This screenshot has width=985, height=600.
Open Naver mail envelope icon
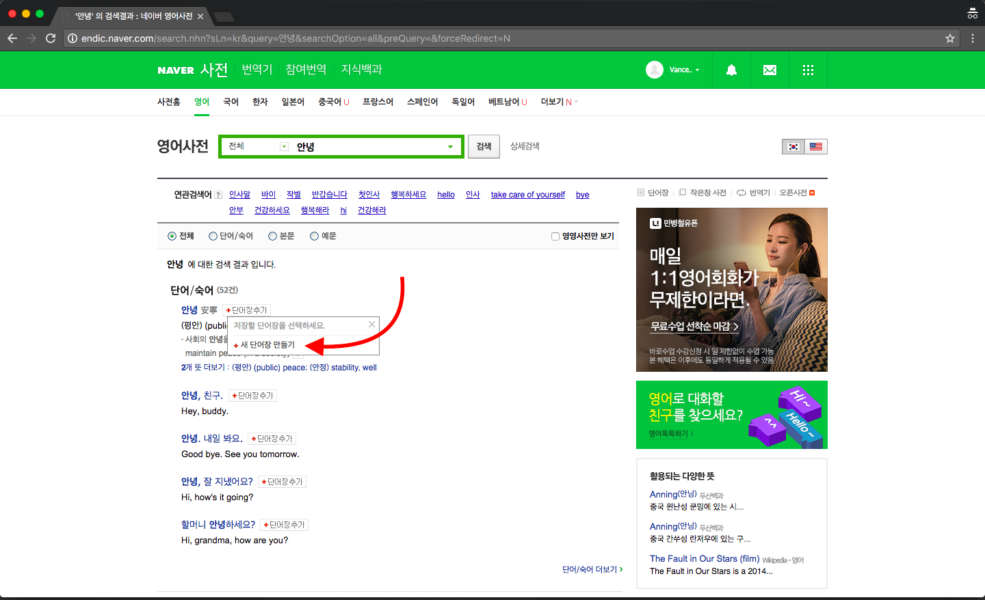click(770, 70)
